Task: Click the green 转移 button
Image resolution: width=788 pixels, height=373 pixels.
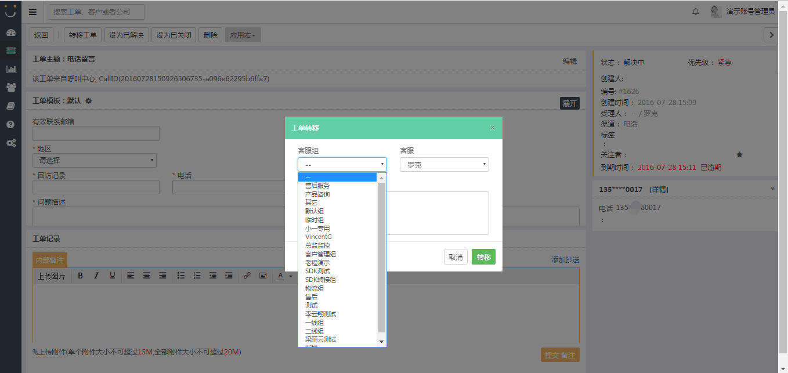Action: tap(483, 257)
